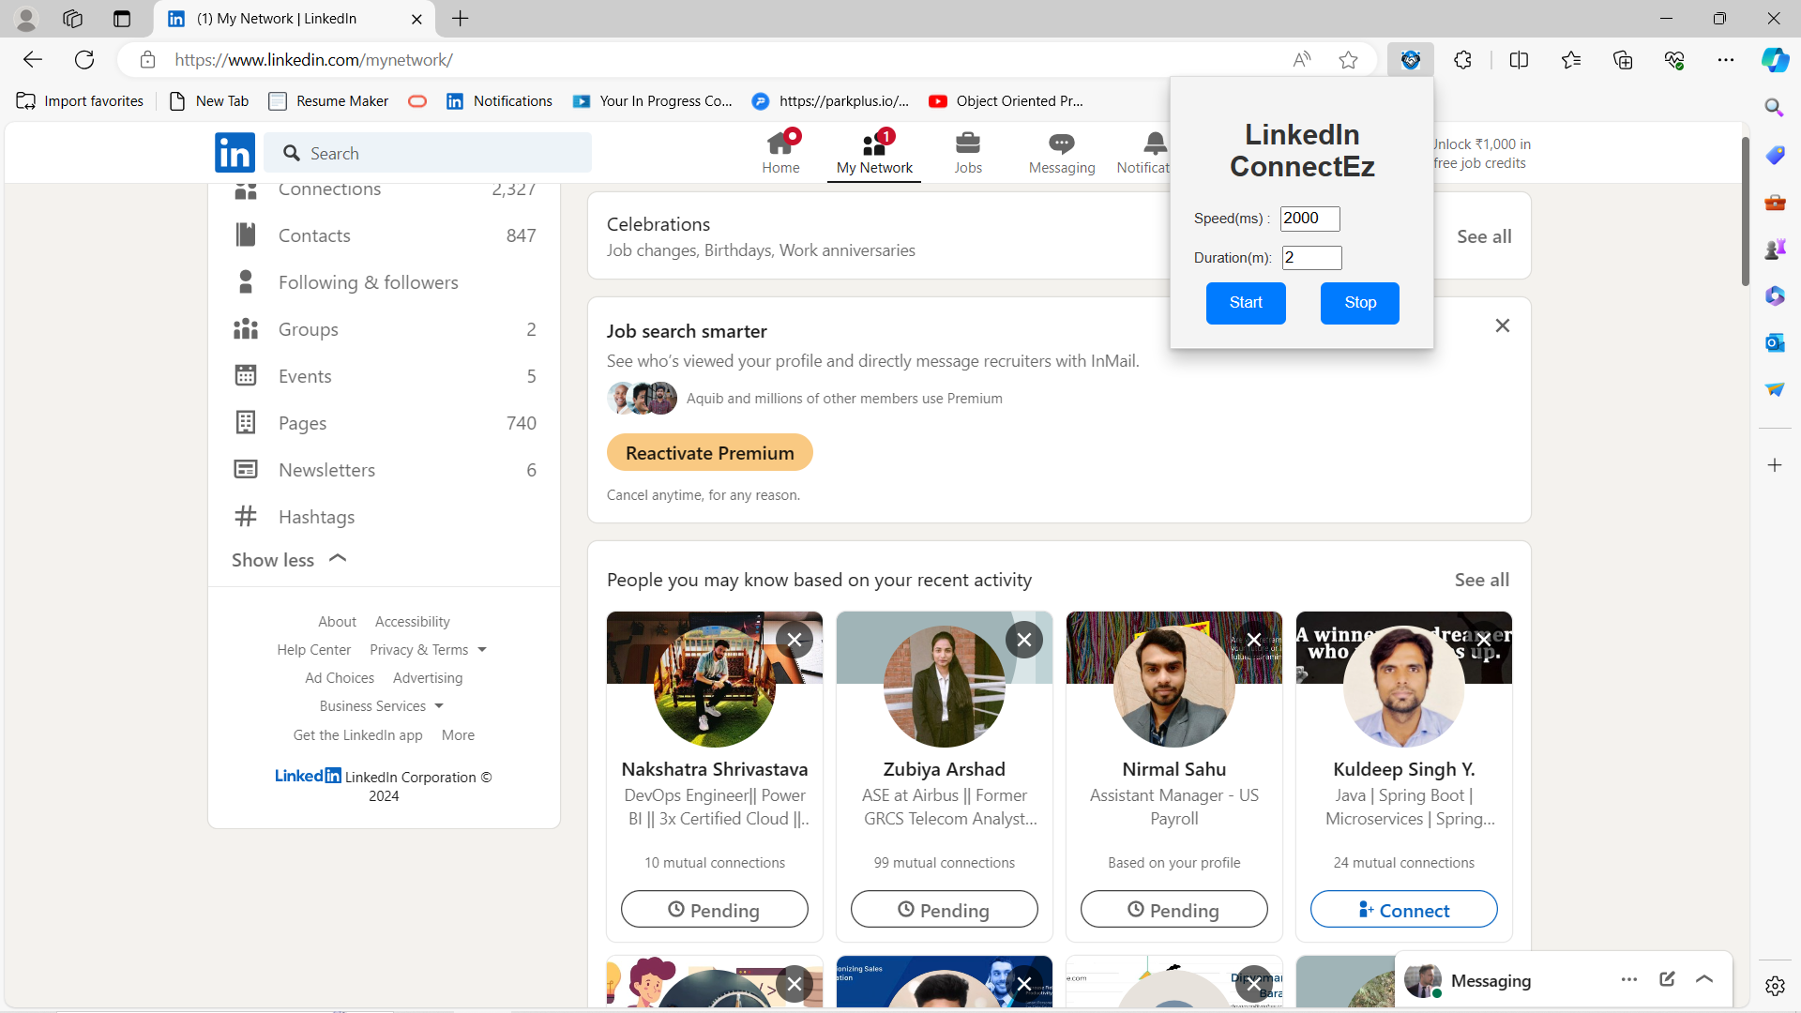This screenshot has width=1801, height=1013.
Task: Open Groups in sidebar
Action: 385,329
